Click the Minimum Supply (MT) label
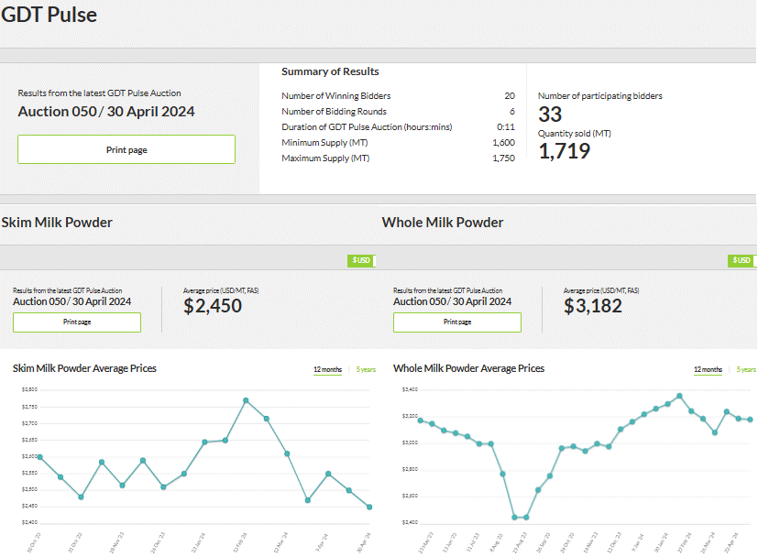Image resolution: width=758 pixels, height=557 pixels. click(x=324, y=143)
